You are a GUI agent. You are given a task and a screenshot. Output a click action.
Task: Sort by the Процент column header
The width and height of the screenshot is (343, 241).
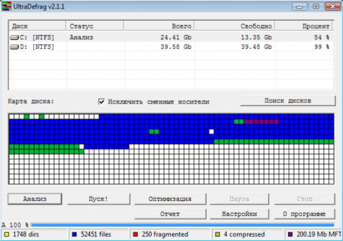304,26
